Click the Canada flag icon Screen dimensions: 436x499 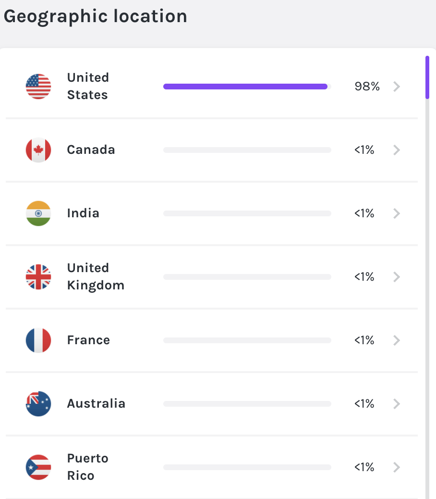tap(38, 150)
